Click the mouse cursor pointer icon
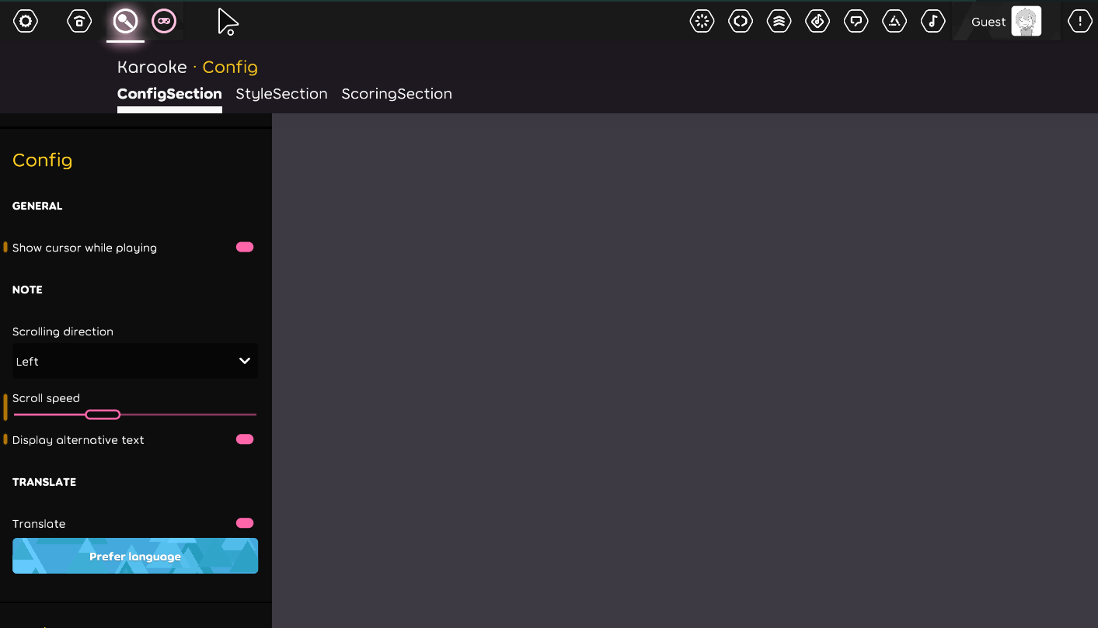This screenshot has height=628, width=1098. coord(226,21)
